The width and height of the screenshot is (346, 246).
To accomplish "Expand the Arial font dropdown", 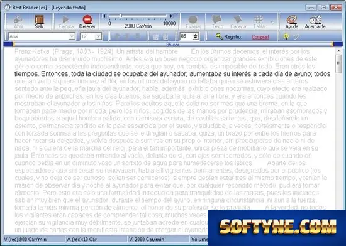I will tap(72, 36).
